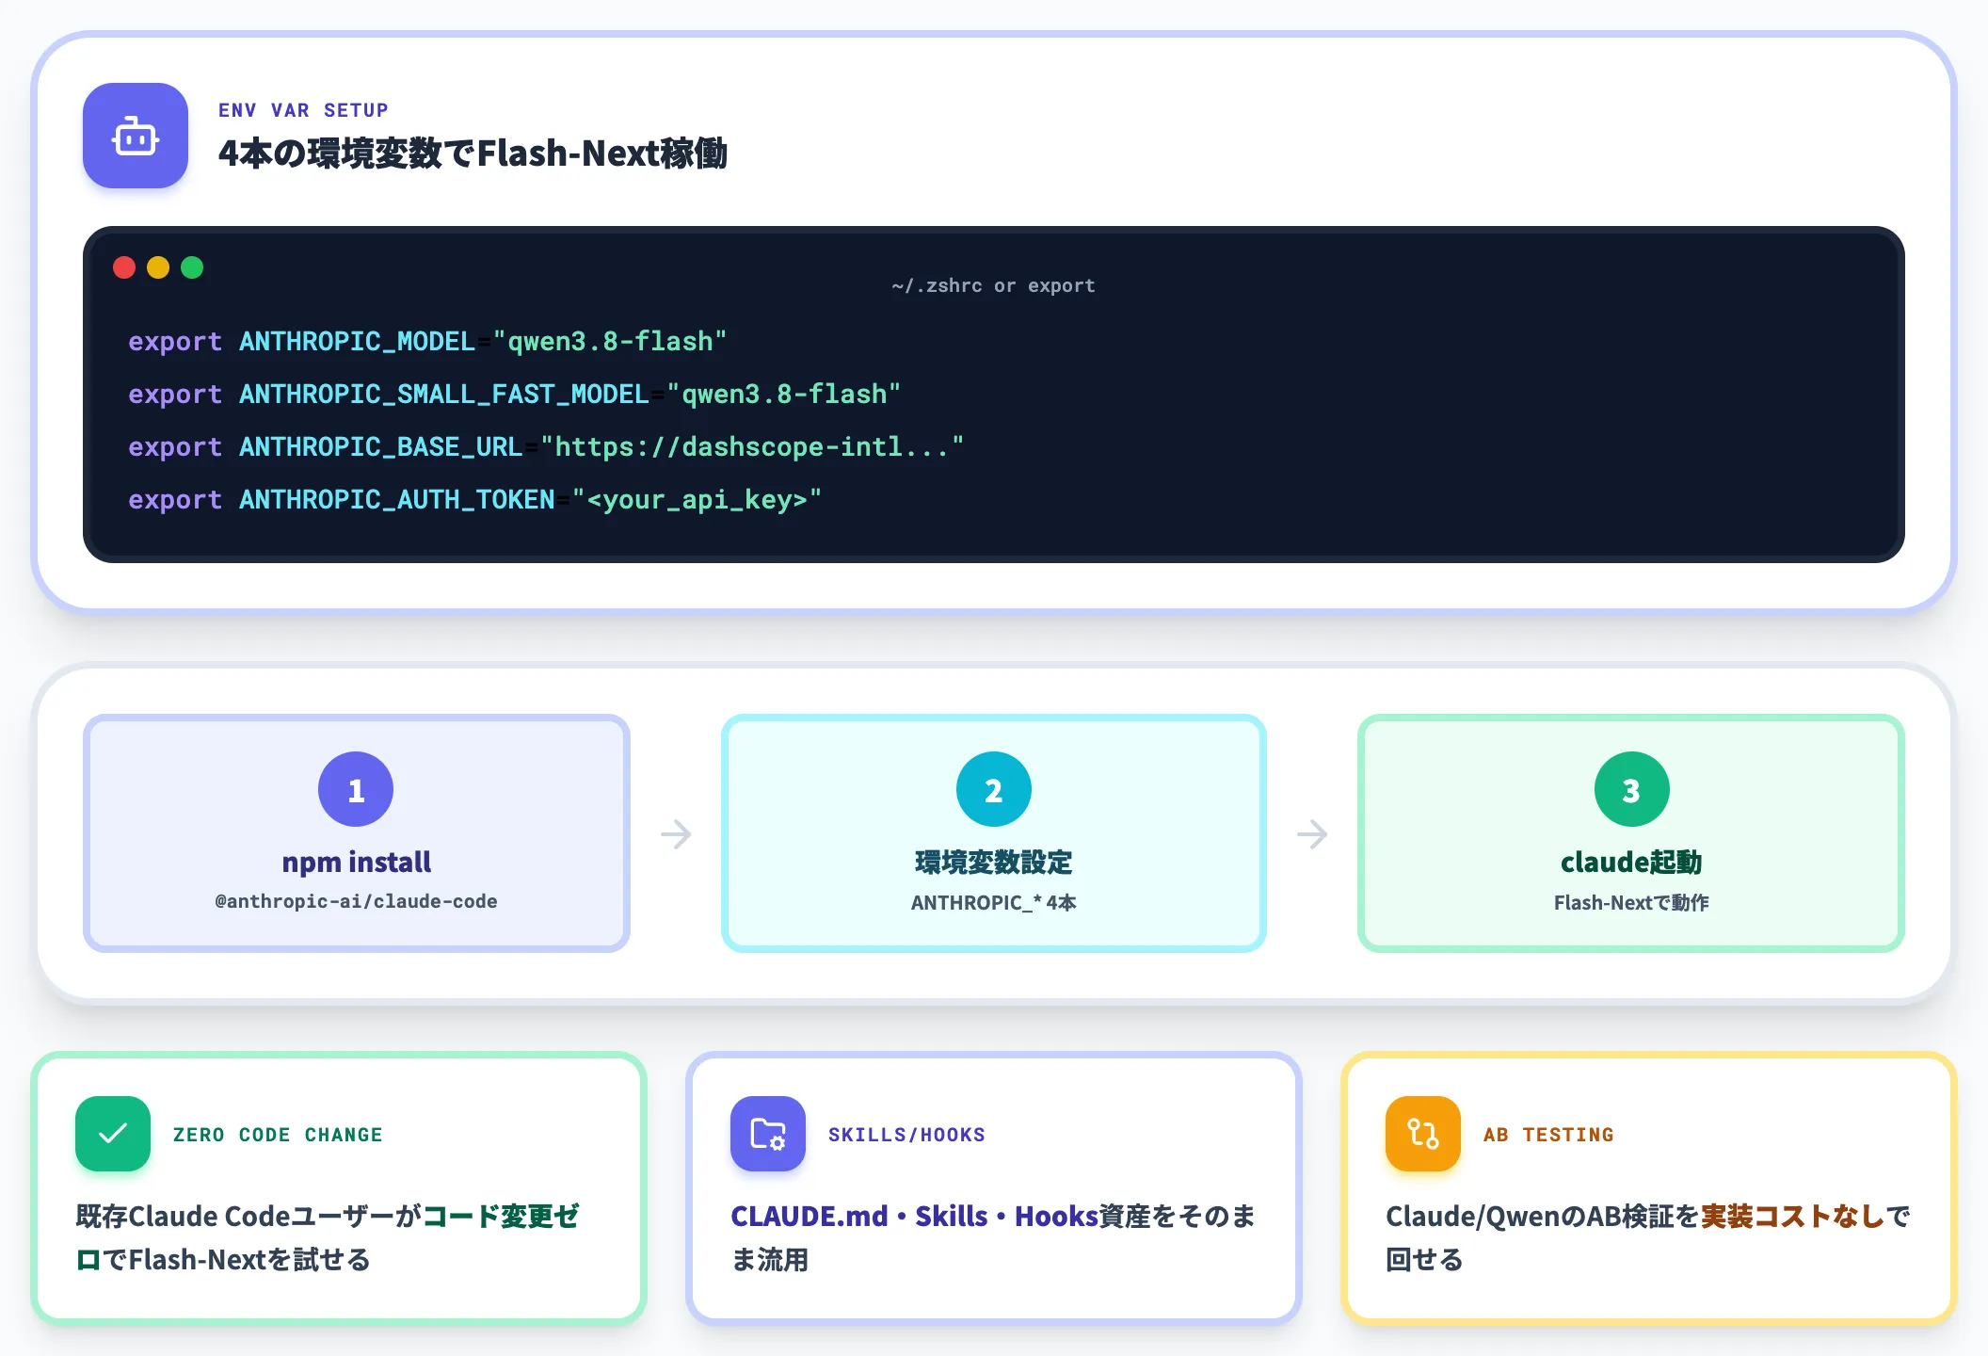Click the ANTHROPIC_AUTH_TOKEN export line
This screenshot has width=1988, height=1356.
[x=475, y=499]
